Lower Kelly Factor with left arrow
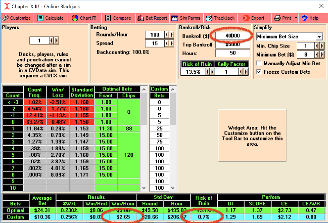 tap(241, 72)
